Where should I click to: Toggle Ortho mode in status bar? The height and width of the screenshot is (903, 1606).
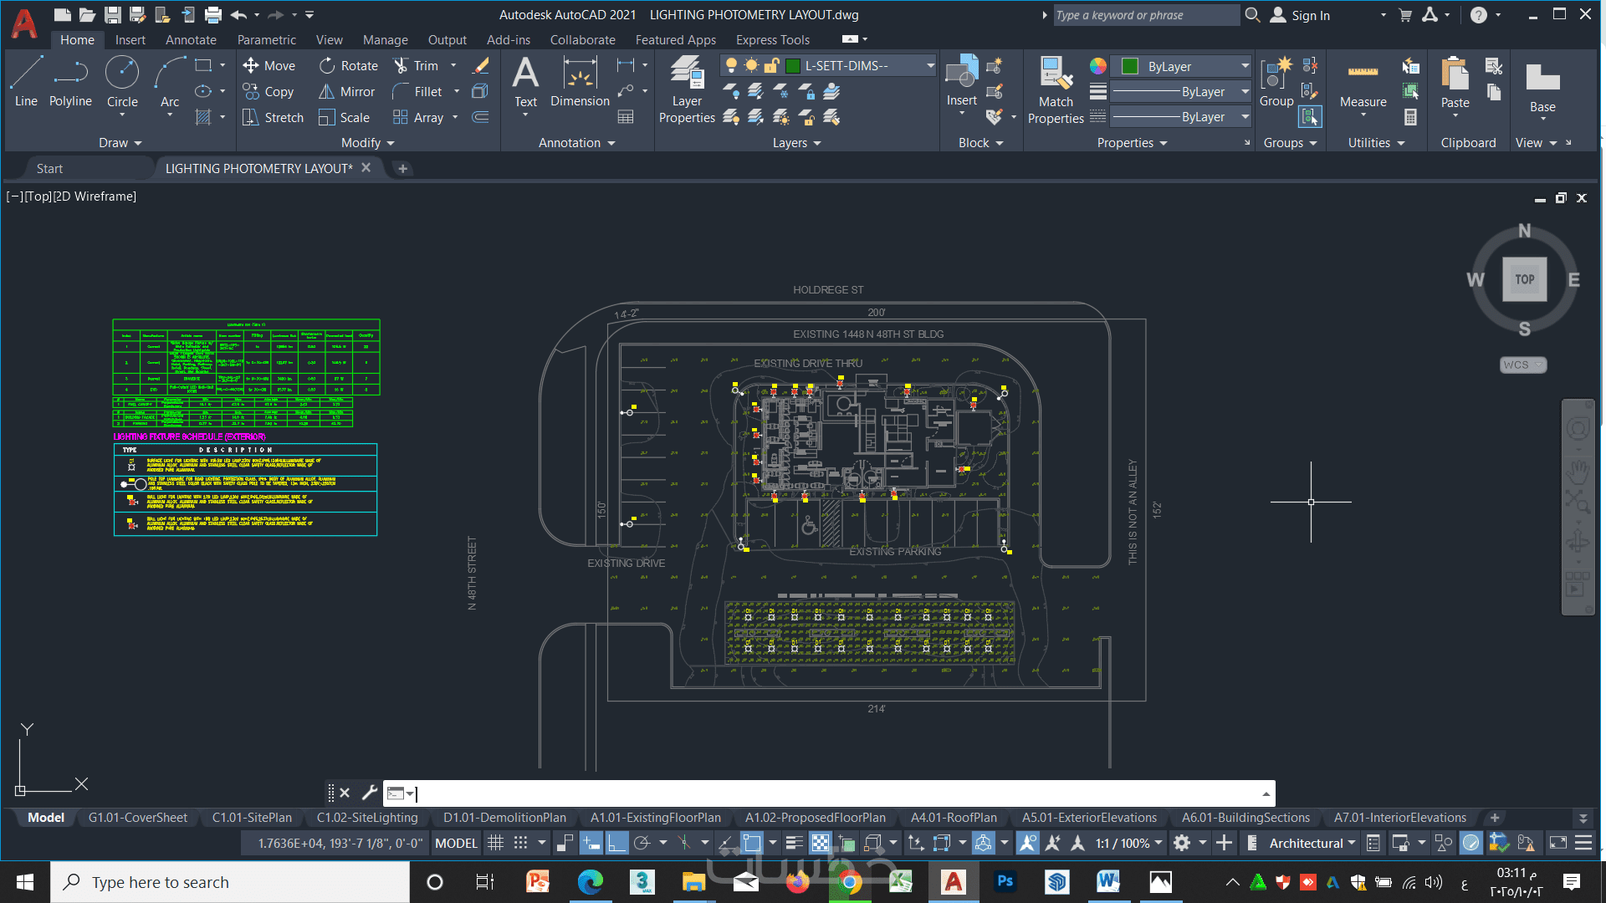[x=616, y=843]
